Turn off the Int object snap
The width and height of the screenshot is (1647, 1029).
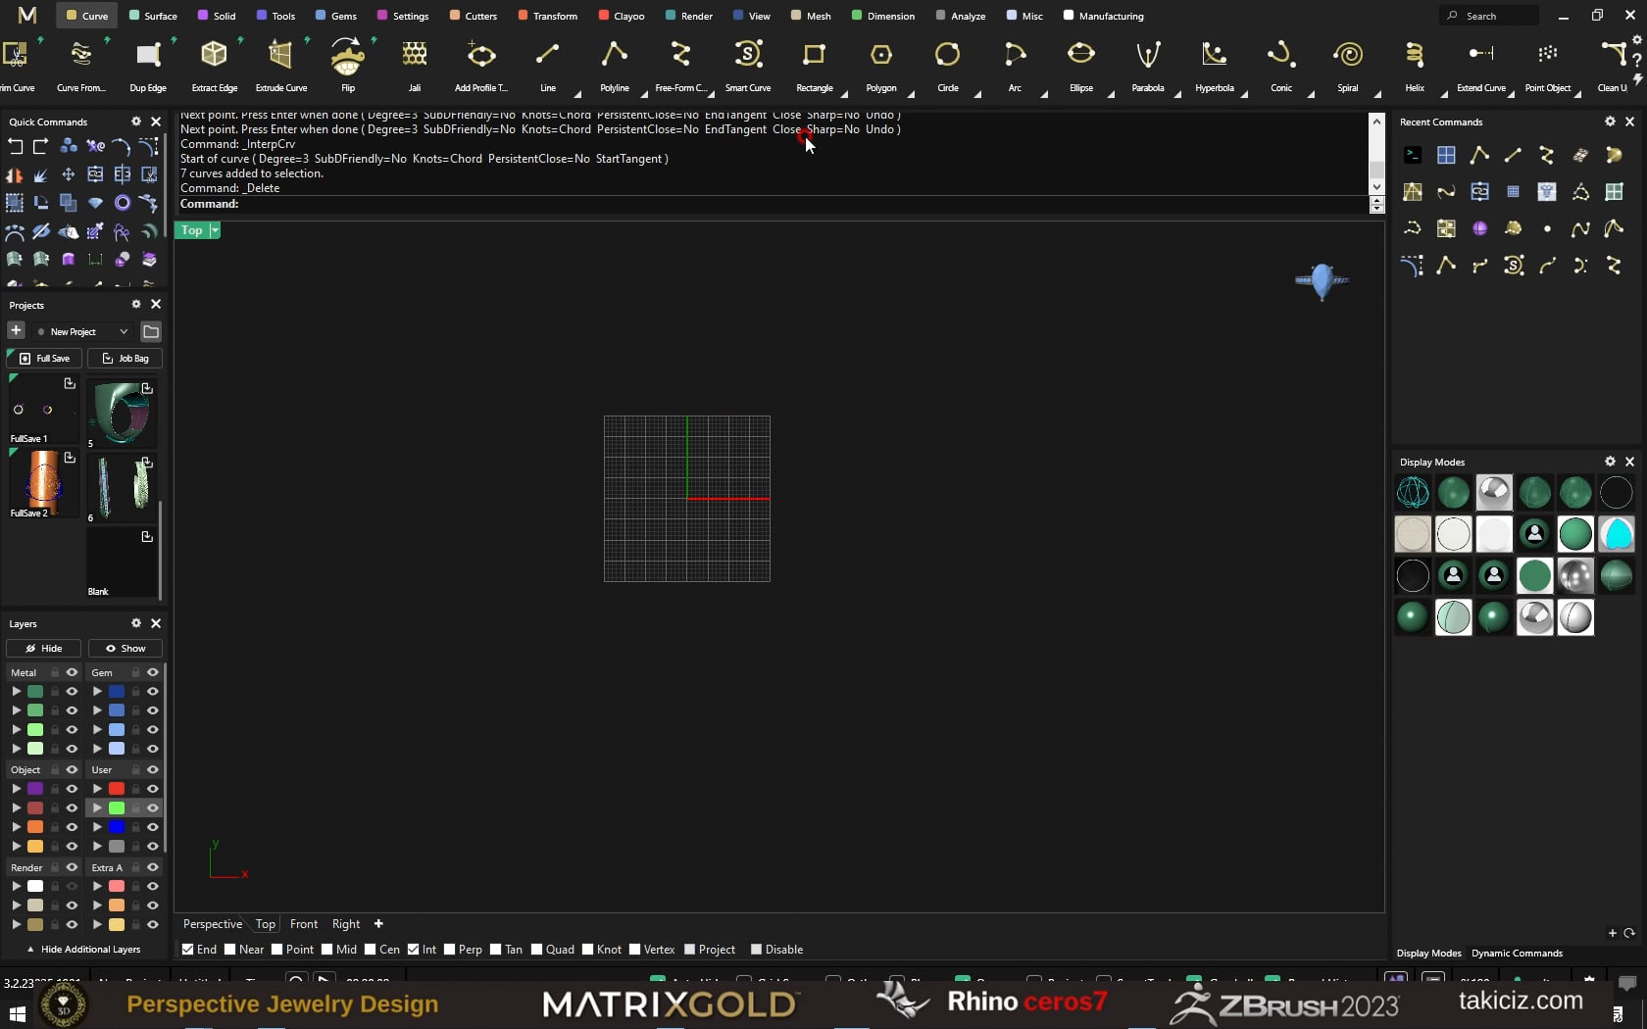414,949
